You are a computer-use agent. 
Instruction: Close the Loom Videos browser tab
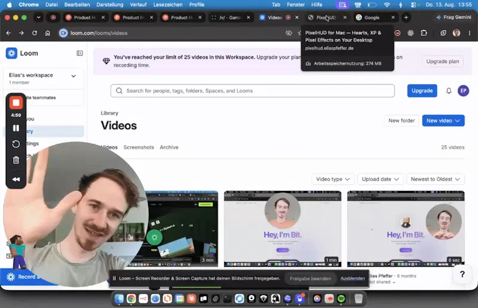click(x=296, y=17)
